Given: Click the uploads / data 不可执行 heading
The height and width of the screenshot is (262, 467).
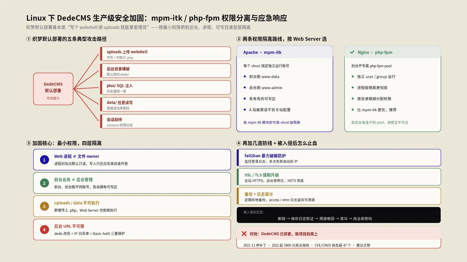Looking at the screenshot, I should (77, 203).
